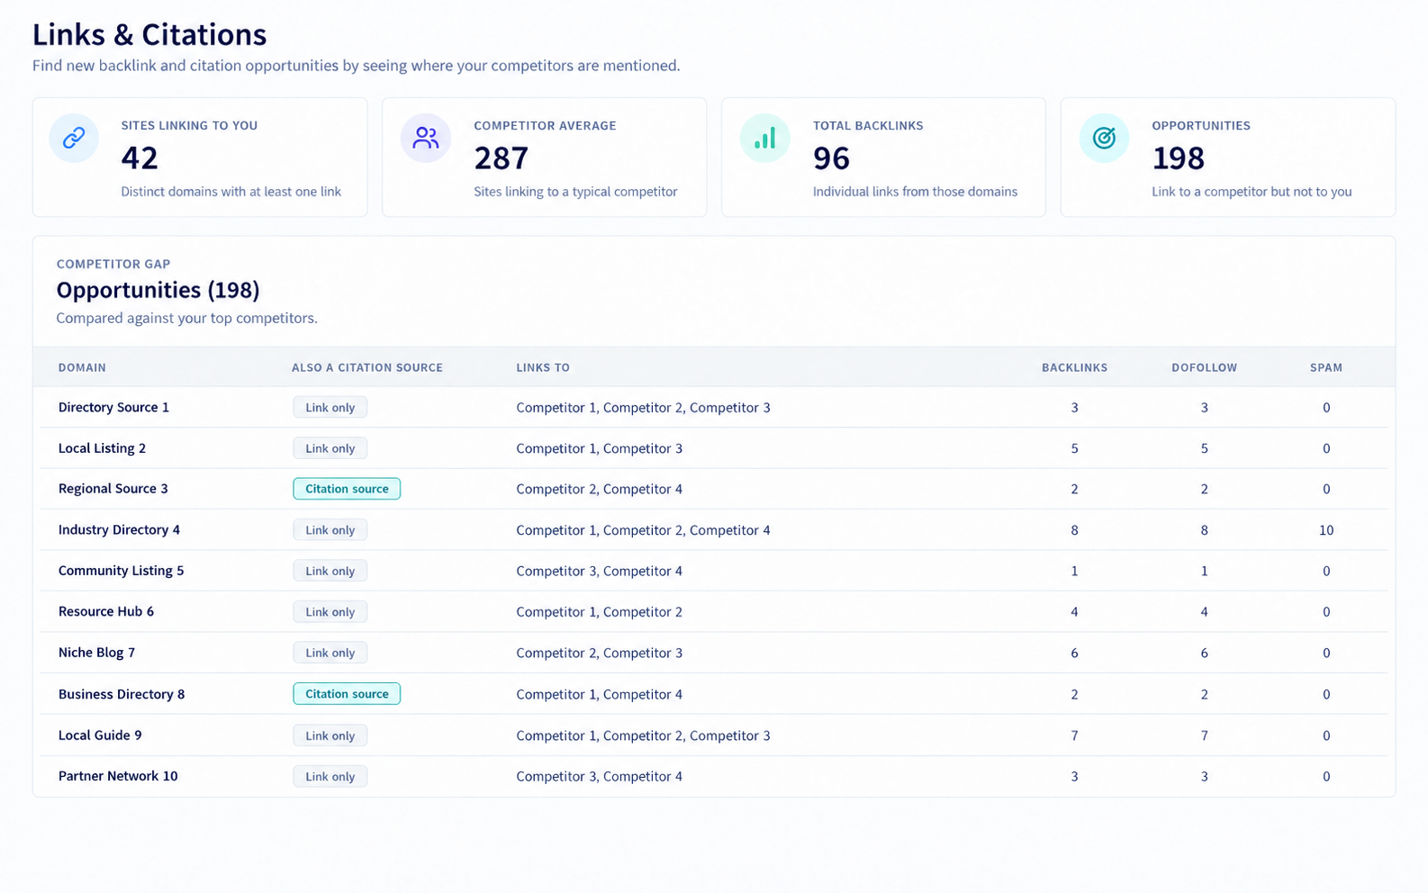Screen dimensions: 1428x893
Task: Click the Competitor Average value 287
Action: click(x=502, y=158)
